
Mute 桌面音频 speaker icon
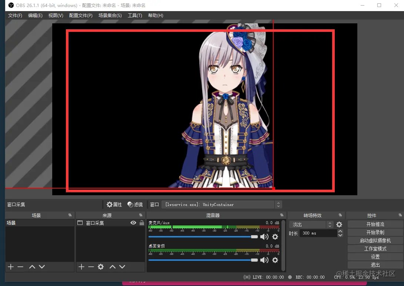[264, 260]
